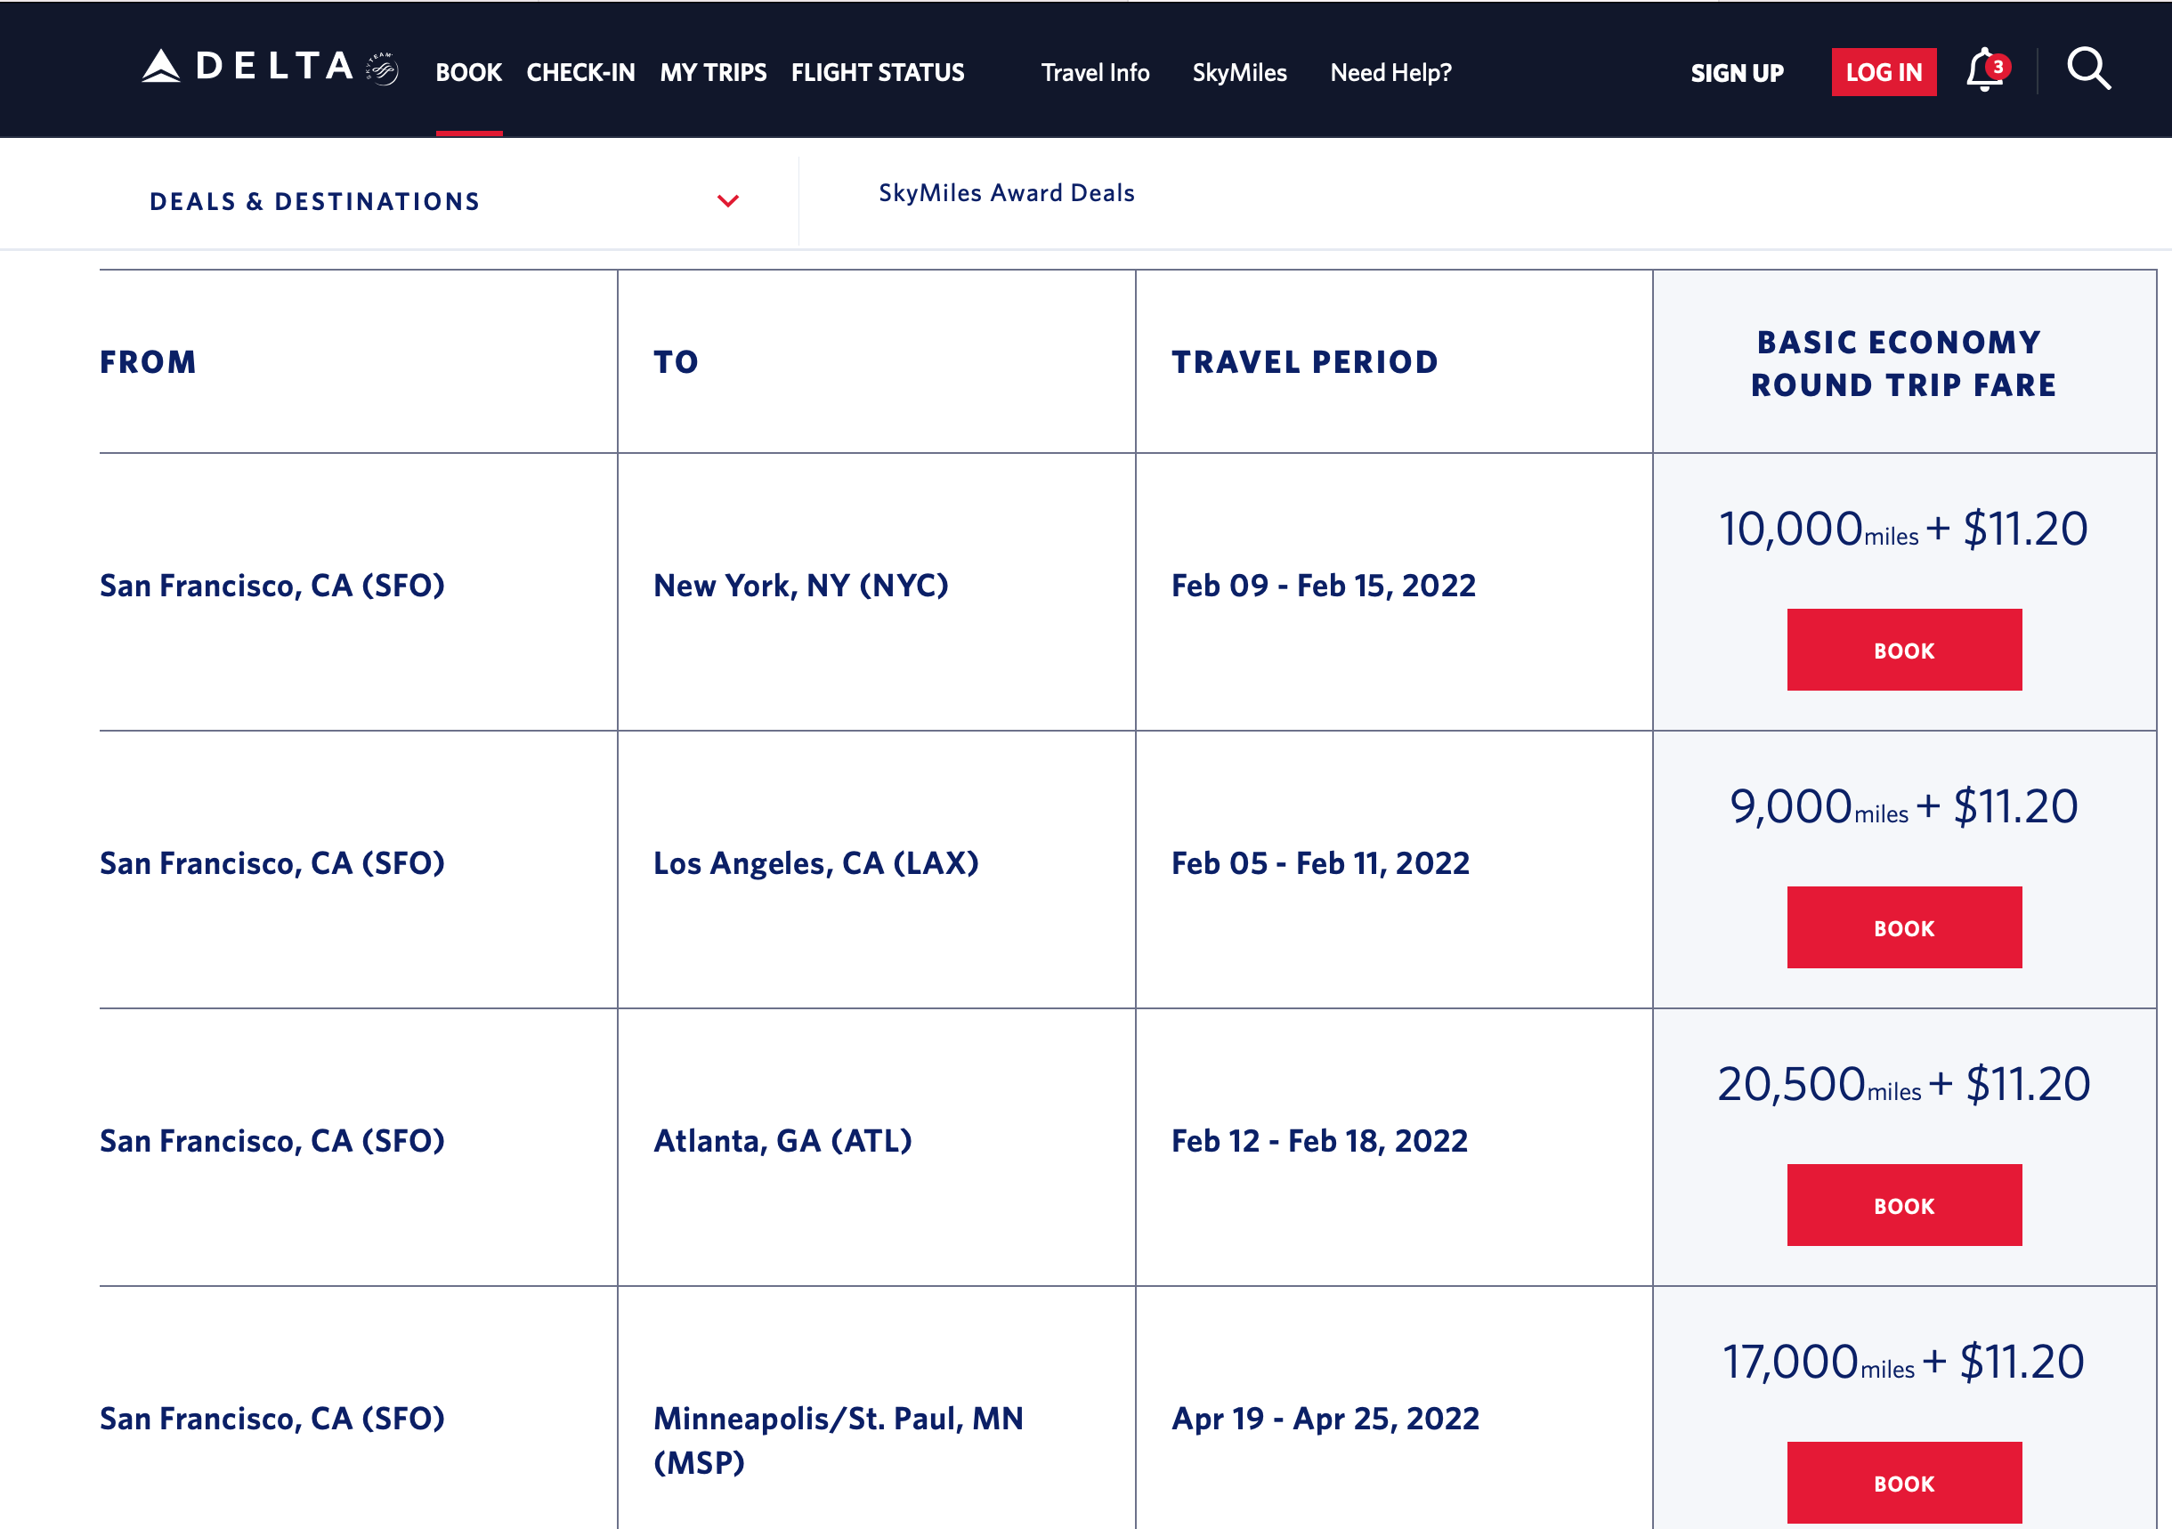Image resolution: width=2172 pixels, height=1529 pixels.
Task: Open notifications via the bell icon
Action: click(x=1982, y=71)
